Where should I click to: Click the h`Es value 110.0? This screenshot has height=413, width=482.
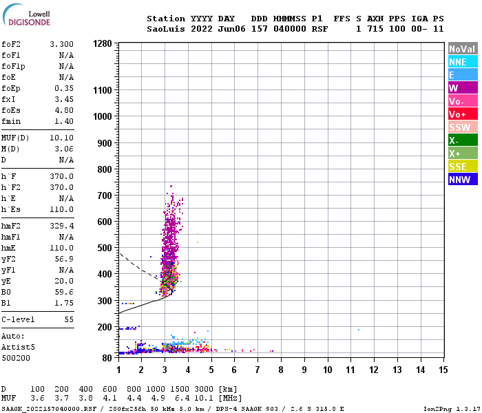point(61,209)
